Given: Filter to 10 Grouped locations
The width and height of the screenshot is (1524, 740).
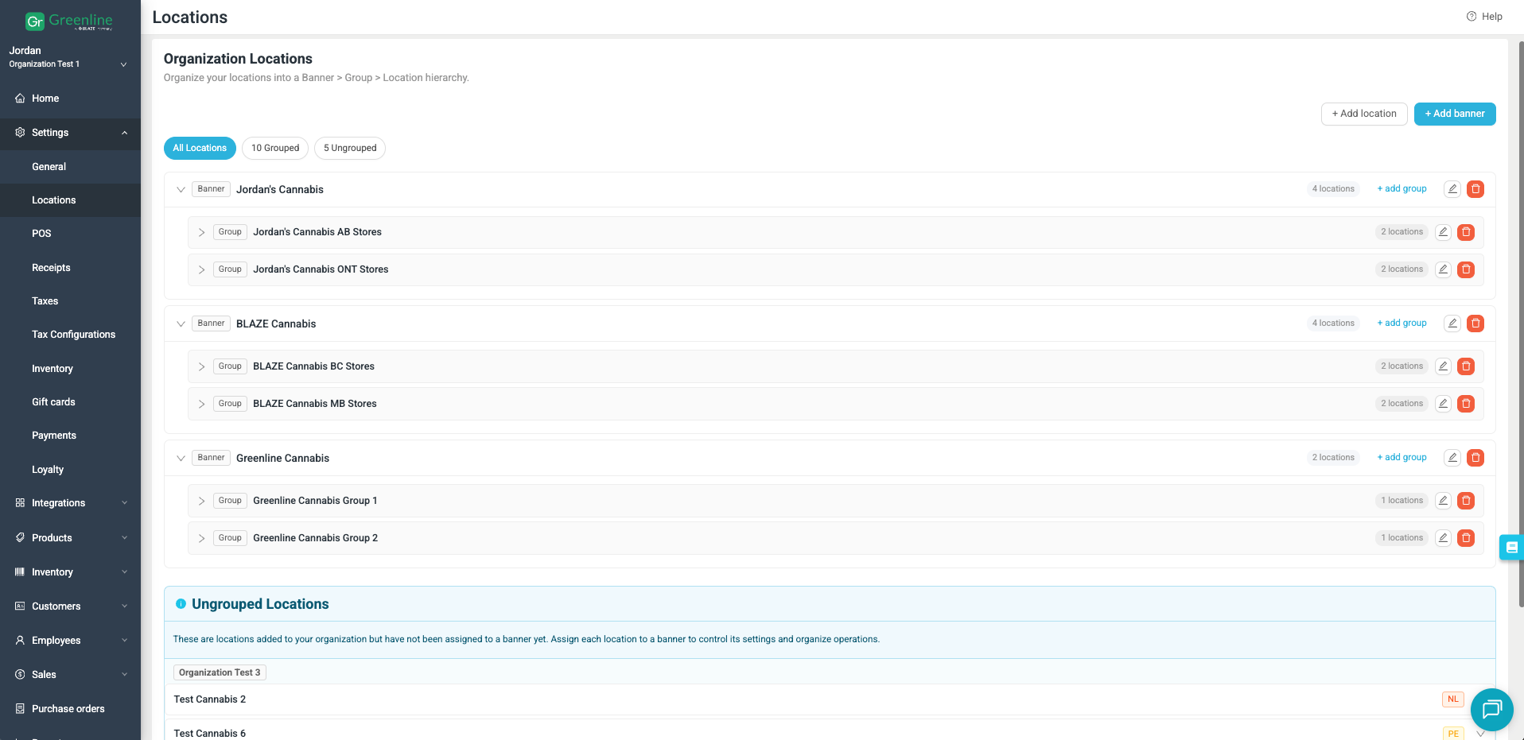Looking at the screenshot, I should (275, 148).
